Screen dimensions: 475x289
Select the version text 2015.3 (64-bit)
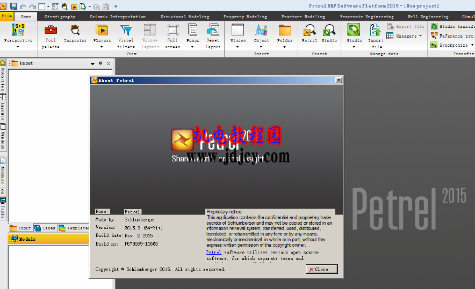pos(143,228)
